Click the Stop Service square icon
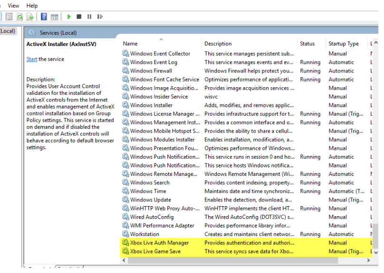The image size is (384, 273). pos(79,17)
